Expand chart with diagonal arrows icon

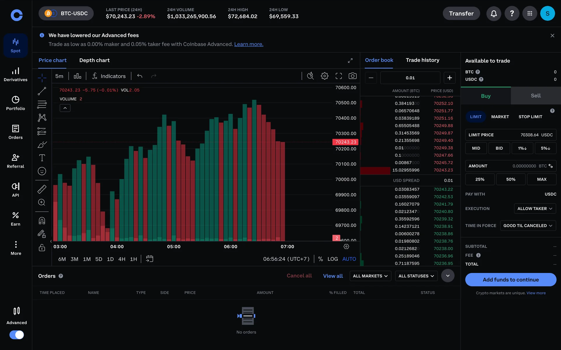click(350, 60)
